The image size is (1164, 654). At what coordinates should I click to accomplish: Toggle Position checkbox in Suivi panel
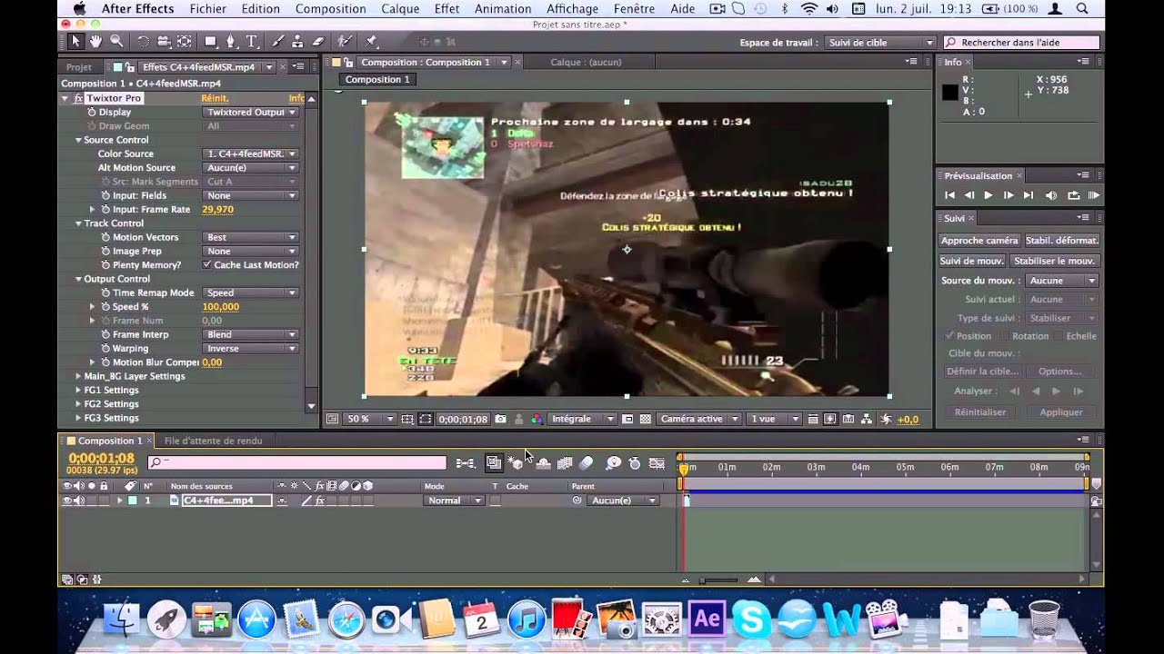pyautogui.click(x=950, y=335)
